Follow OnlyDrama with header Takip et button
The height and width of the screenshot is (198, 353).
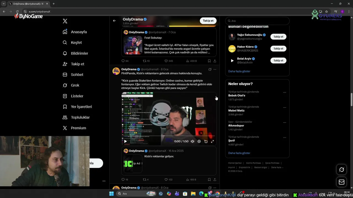208,21
